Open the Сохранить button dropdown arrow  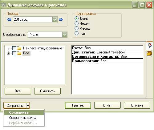pos(28,105)
